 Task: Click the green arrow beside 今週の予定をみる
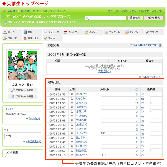(x=140, y=77)
